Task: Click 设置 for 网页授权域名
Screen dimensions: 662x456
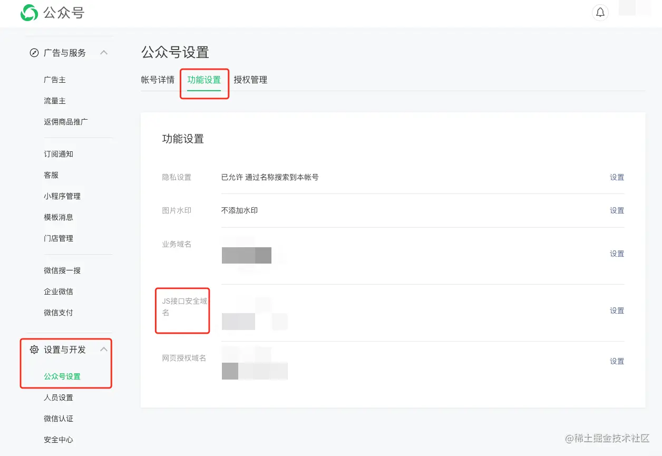Action: pyautogui.click(x=617, y=361)
